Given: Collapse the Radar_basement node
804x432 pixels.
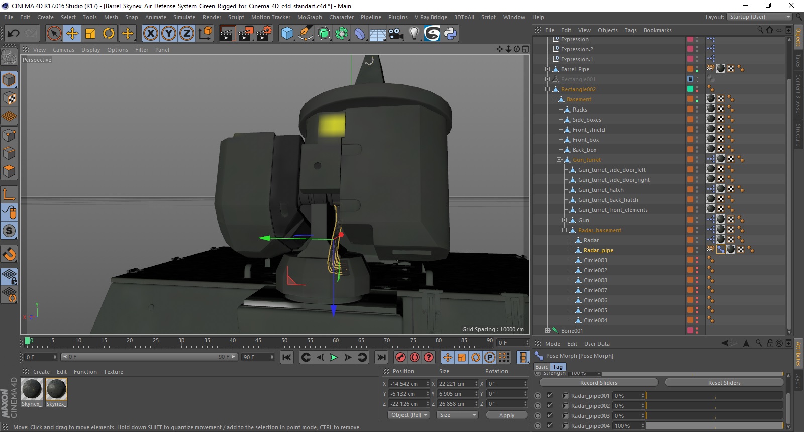Looking at the screenshot, I should point(564,230).
